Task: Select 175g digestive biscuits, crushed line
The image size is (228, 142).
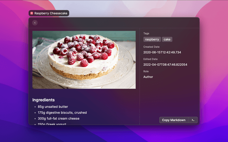Action: (x=62, y=113)
